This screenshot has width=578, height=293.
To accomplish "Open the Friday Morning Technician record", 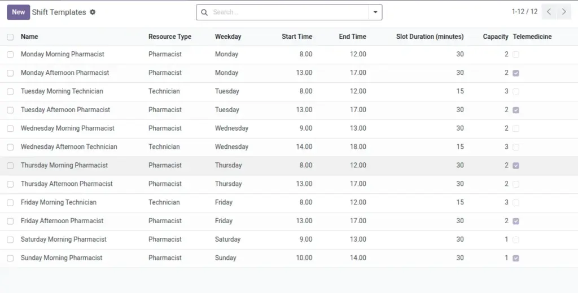I will (59, 202).
